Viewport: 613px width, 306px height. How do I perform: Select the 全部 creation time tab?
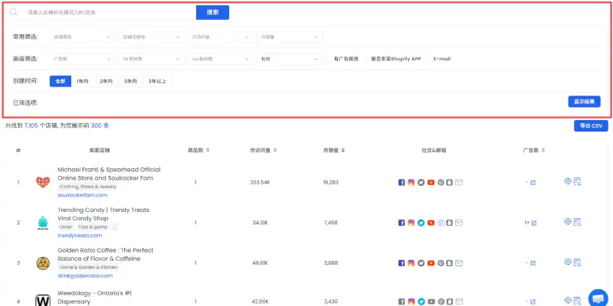[x=61, y=81]
